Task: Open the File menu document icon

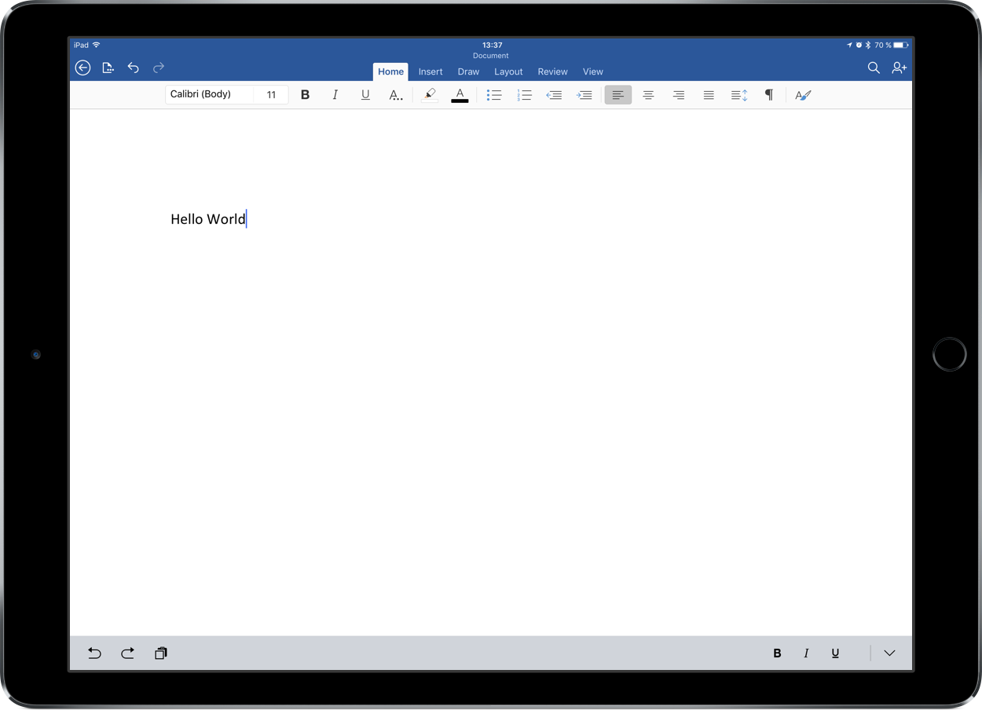Action: coord(108,68)
